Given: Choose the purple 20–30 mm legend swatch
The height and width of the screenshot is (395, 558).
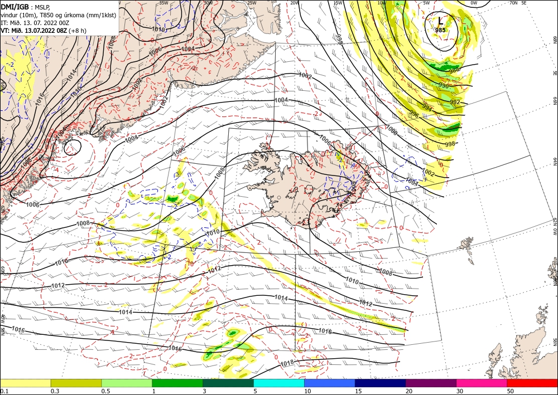Looking at the screenshot, I should pyautogui.click(x=431, y=383).
